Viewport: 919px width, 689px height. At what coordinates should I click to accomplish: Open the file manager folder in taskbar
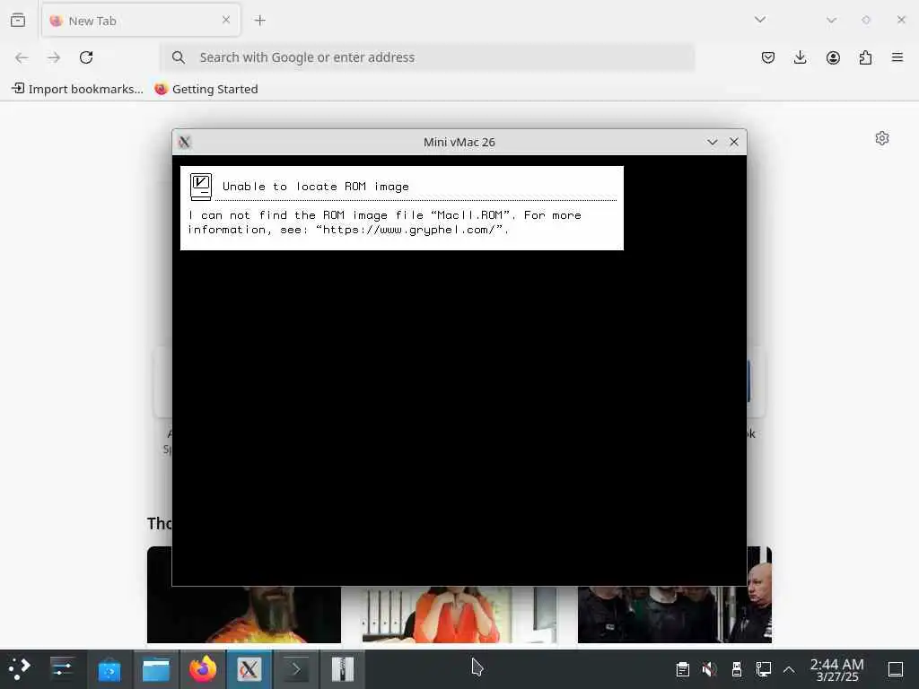click(156, 669)
